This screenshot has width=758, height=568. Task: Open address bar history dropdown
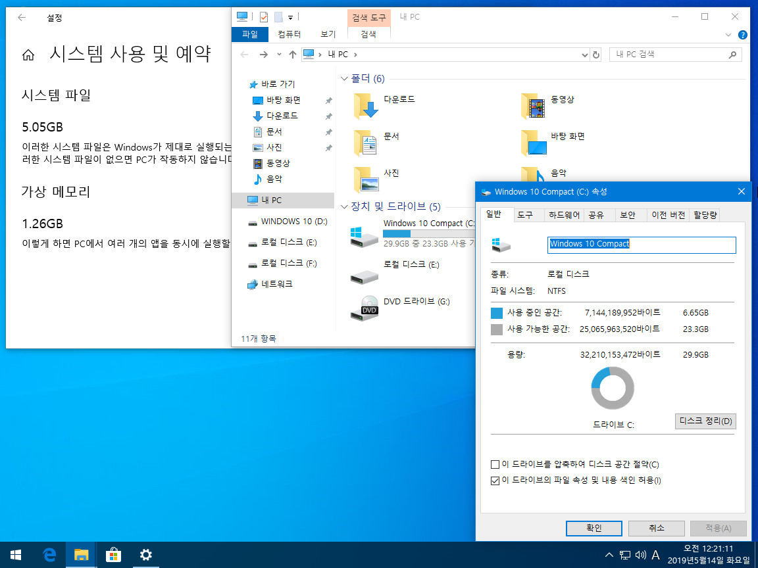584,55
